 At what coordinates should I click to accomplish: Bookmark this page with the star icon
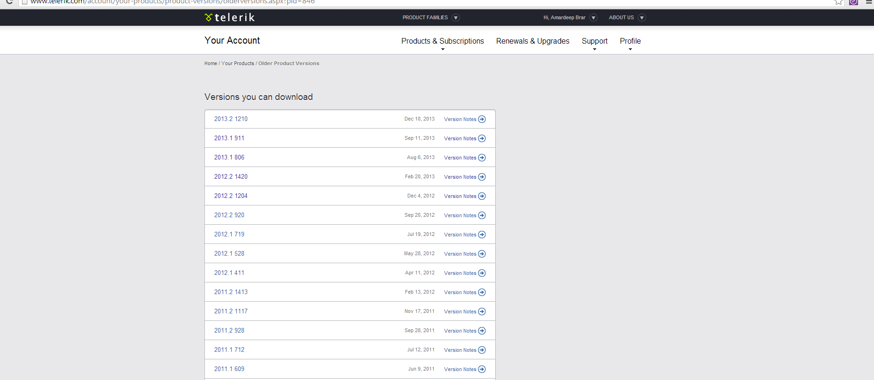(838, 2)
